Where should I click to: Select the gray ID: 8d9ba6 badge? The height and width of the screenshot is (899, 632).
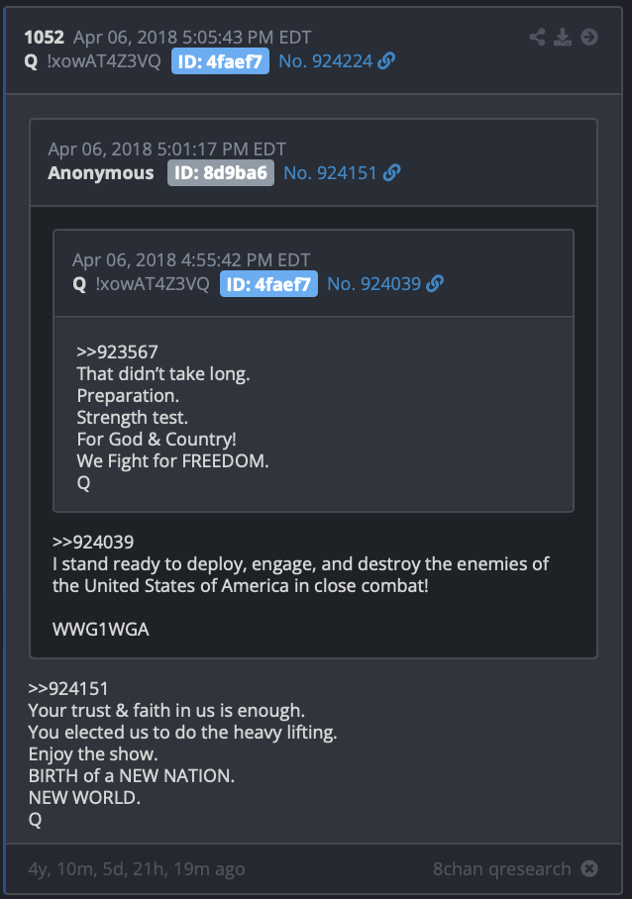click(221, 172)
